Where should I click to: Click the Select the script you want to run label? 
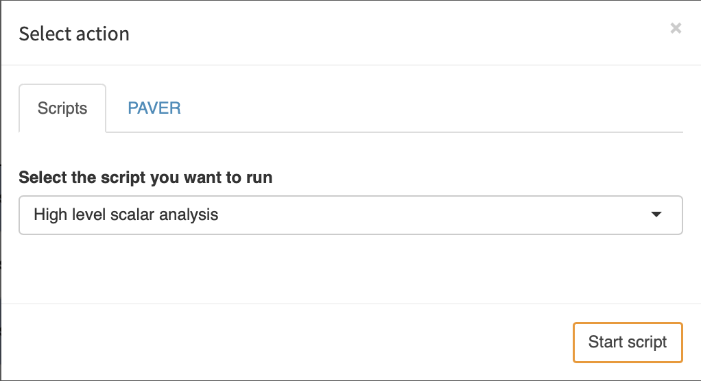point(145,178)
